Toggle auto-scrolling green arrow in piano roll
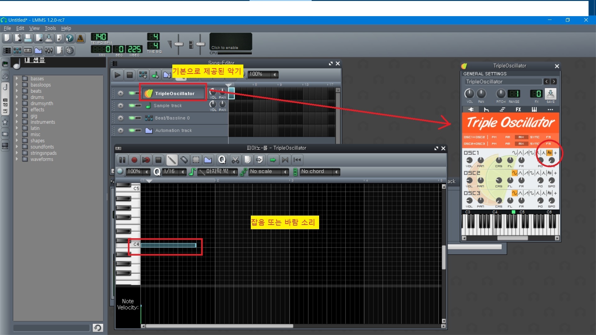This screenshot has height=335, width=596. (273, 160)
